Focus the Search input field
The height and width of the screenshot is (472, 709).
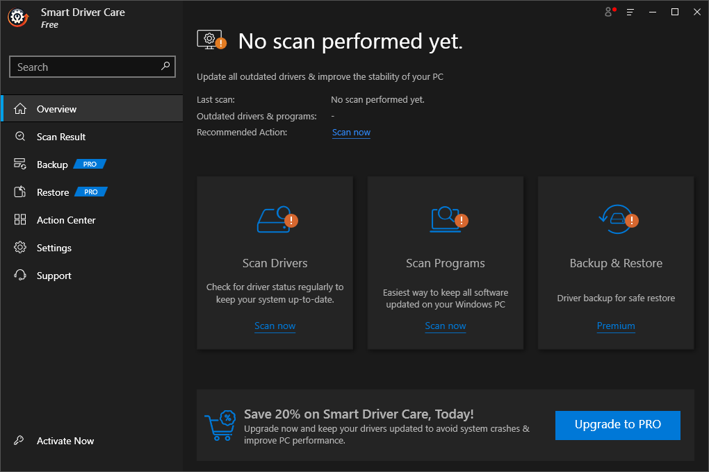click(x=92, y=67)
